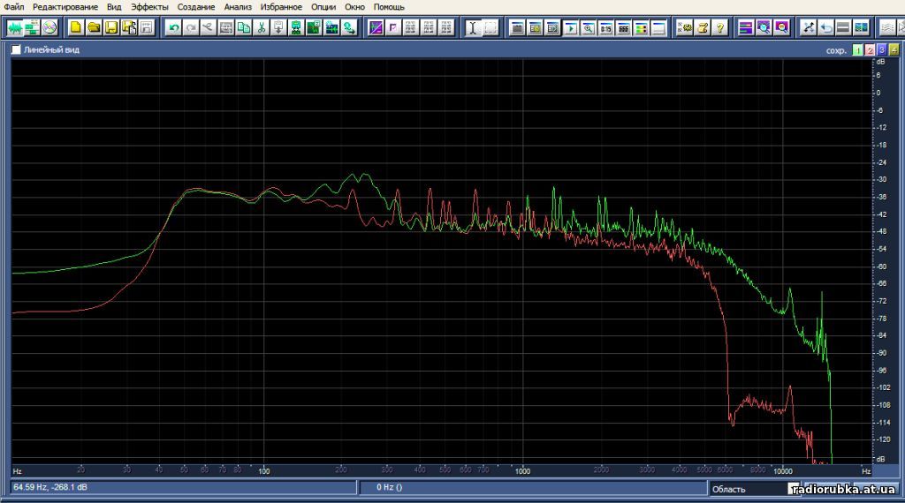This screenshot has width=905, height=503.
Task: Open a file with the folder icon
Action: click(94, 27)
